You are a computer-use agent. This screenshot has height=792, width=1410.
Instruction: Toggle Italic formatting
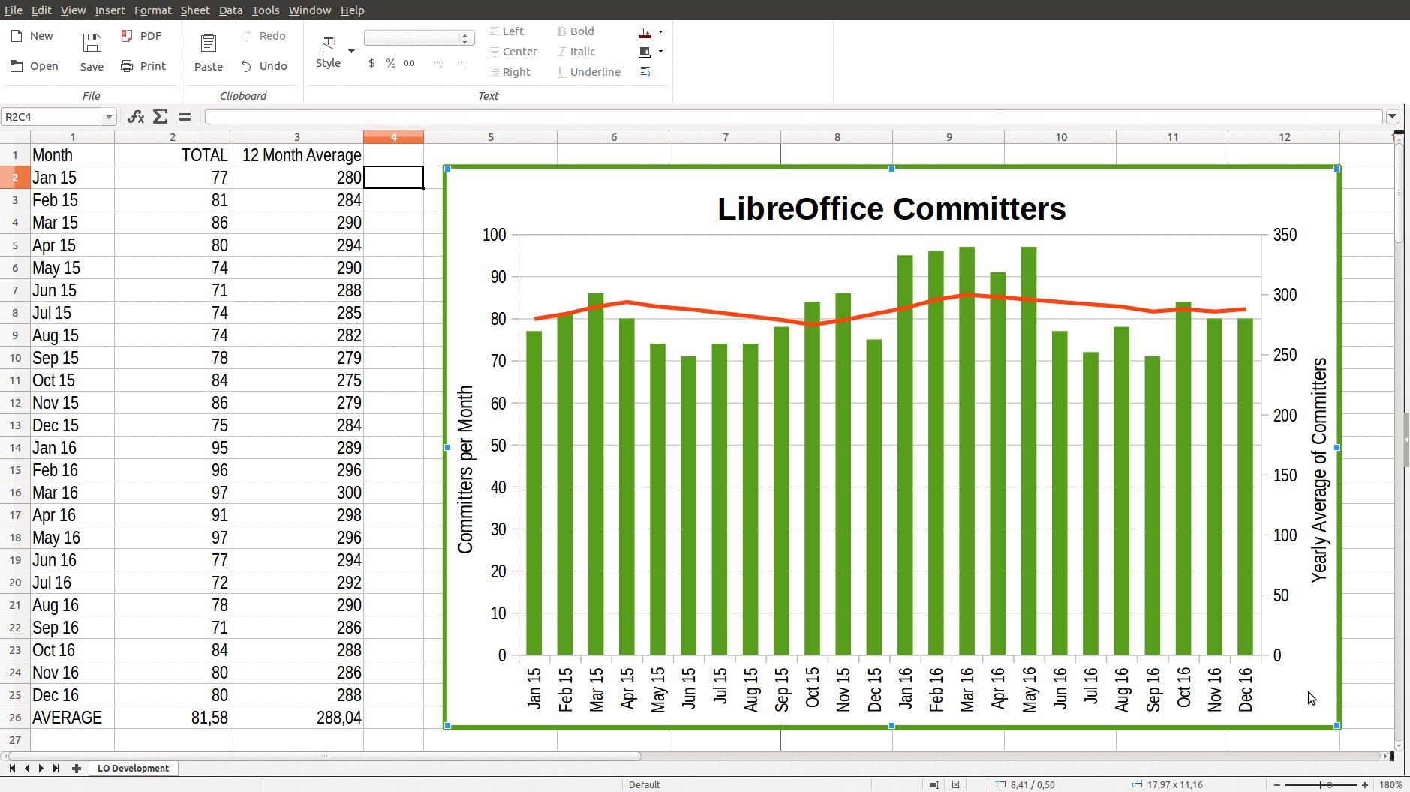click(576, 52)
